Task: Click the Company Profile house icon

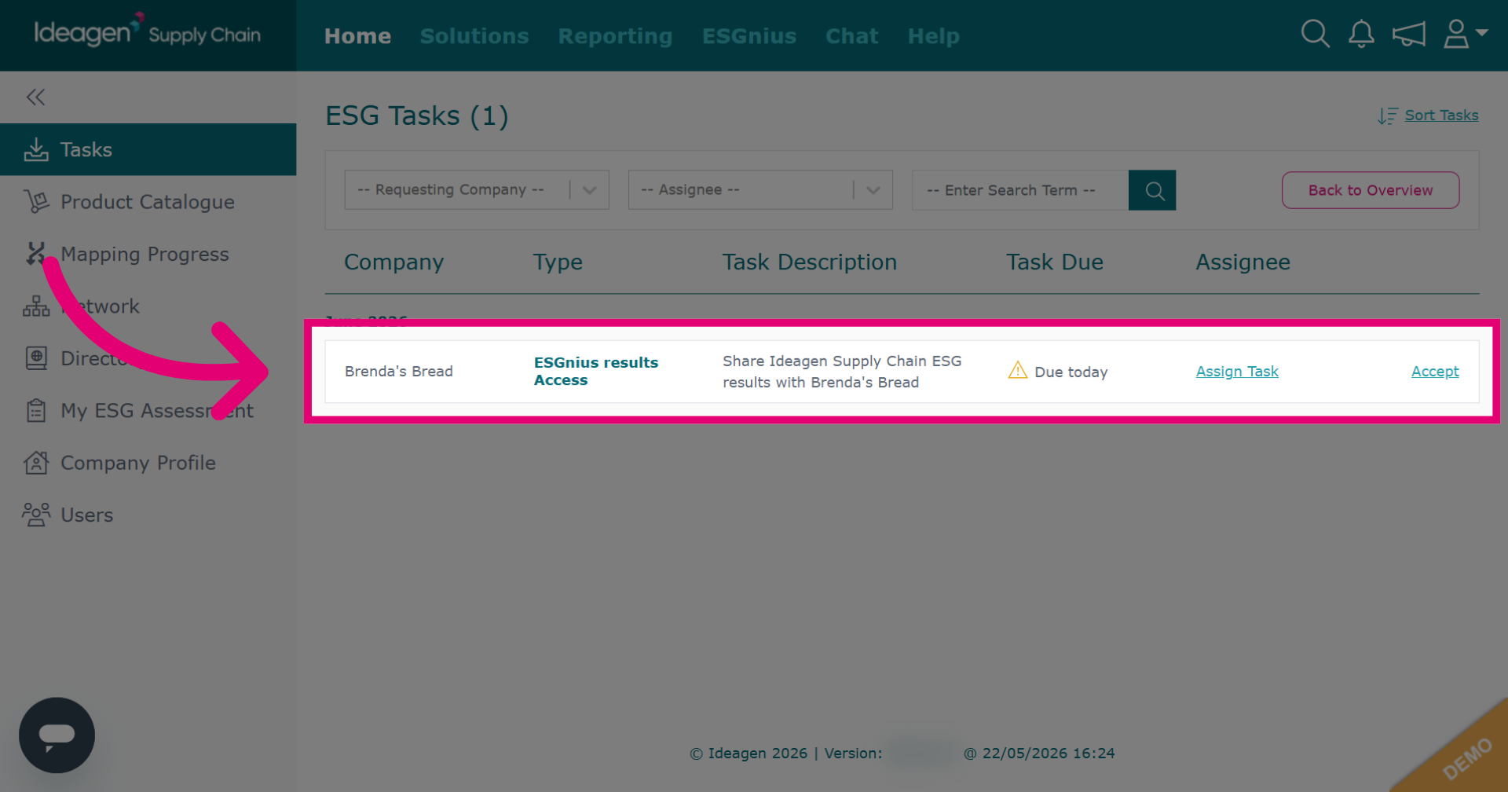Action: [x=36, y=463]
